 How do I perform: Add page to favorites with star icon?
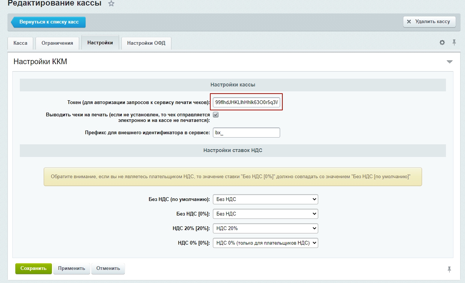pos(111,4)
